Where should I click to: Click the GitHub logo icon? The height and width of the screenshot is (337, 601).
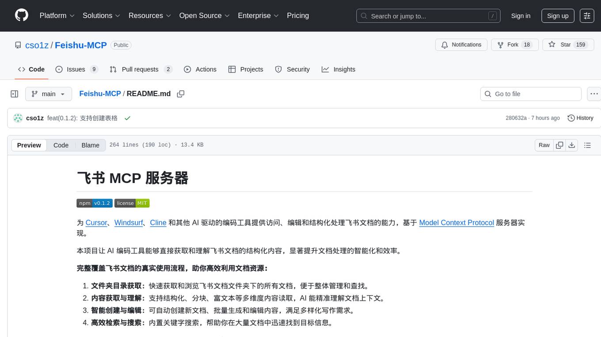point(22,15)
